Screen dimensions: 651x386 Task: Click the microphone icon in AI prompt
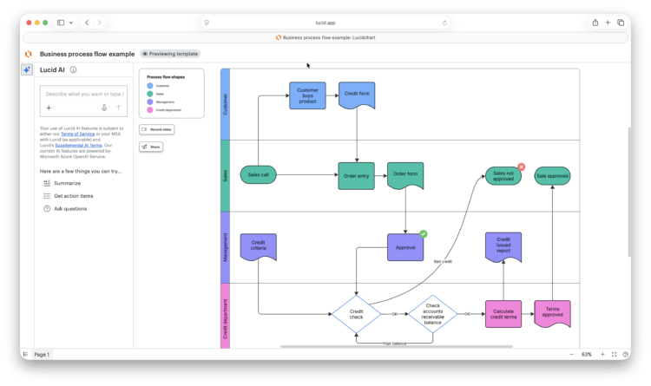pyautogui.click(x=104, y=108)
